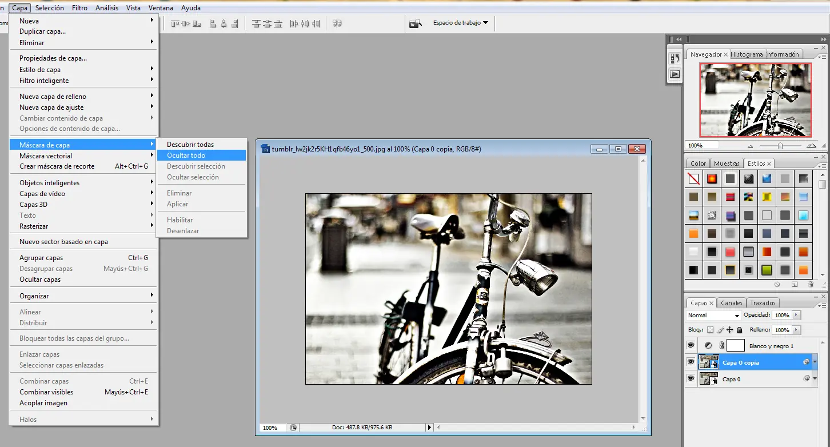Choose Ocultar todo from the submenu
This screenshot has height=447, width=830.
click(x=201, y=155)
